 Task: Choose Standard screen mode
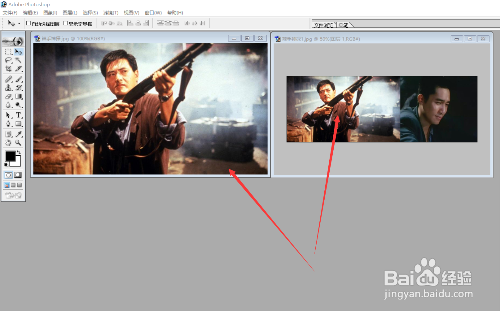tap(7, 185)
